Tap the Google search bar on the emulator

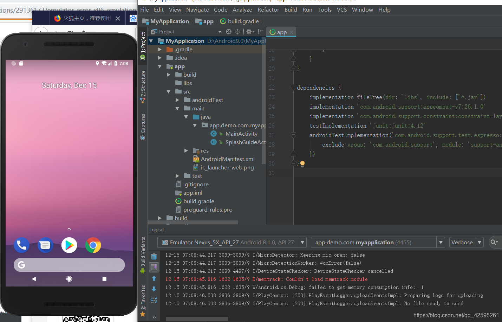69,265
